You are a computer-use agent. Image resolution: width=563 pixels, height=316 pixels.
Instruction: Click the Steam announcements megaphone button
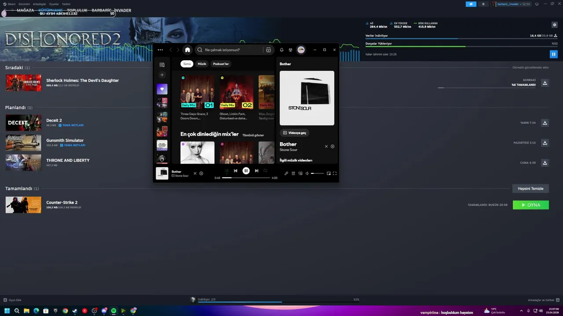471,4
